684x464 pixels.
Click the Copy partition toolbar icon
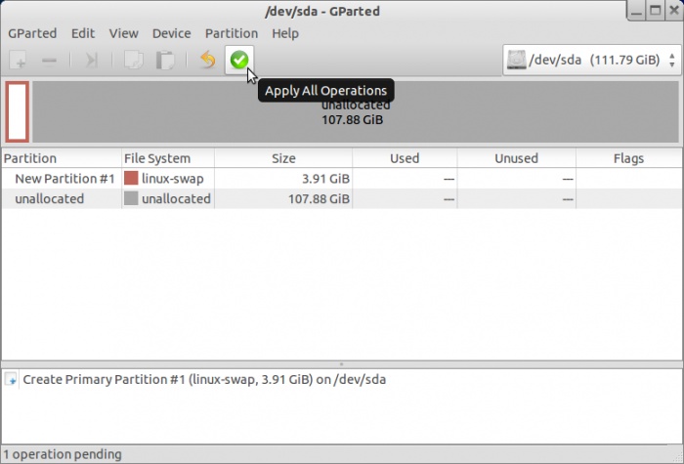pos(134,60)
